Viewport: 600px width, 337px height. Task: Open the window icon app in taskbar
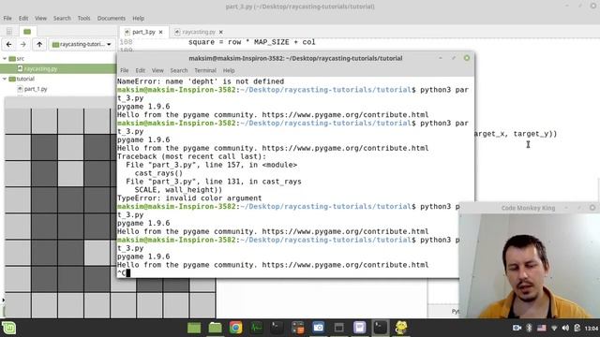click(x=339, y=328)
